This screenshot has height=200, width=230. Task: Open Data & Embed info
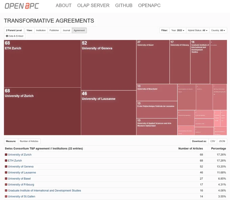coord(15,36)
